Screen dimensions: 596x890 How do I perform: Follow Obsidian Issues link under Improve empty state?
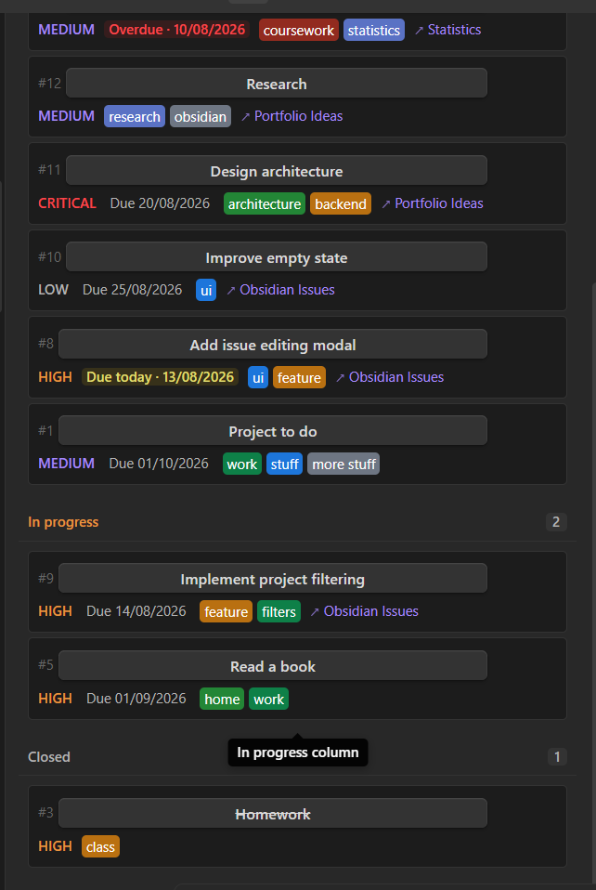tap(280, 290)
